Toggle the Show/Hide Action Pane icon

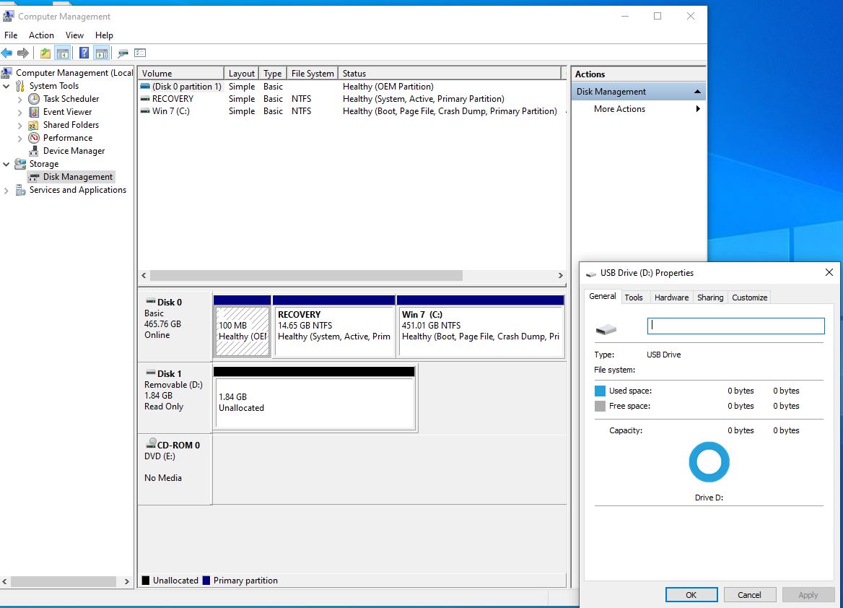[101, 53]
